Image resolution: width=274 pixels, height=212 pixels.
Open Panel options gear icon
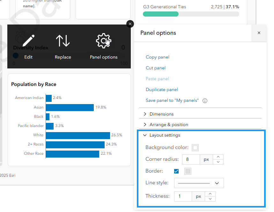click(103, 41)
